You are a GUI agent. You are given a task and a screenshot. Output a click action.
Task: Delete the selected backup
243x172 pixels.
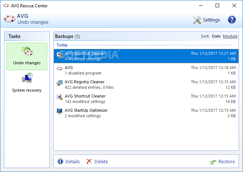coord(101,162)
